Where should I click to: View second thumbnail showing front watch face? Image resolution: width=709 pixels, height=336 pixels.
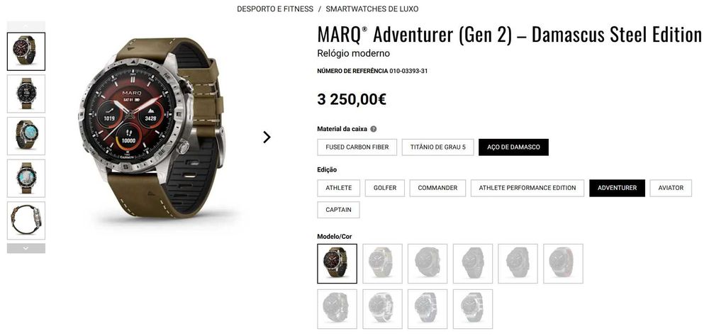[26, 94]
